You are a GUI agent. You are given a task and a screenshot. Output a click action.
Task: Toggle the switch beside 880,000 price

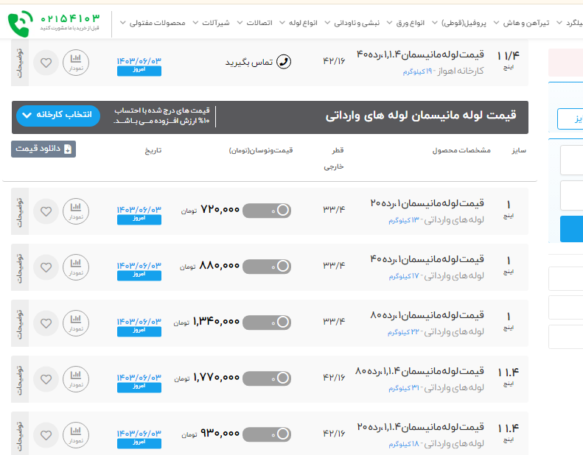click(267, 267)
